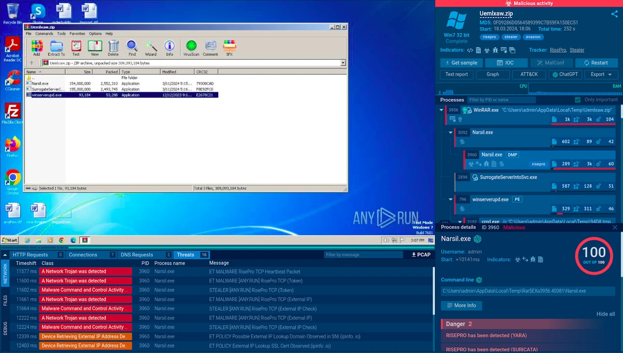
Task: Click the Filter by PID or name field
Action: coord(501,100)
